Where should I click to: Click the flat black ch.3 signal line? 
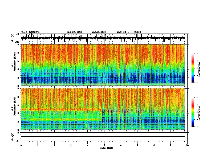[103, 136]
